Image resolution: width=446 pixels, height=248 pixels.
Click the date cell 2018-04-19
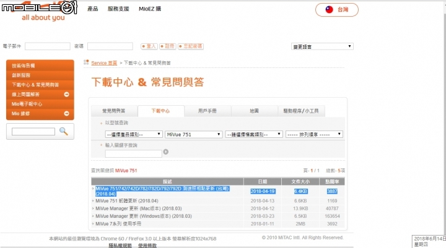point(263,192)
